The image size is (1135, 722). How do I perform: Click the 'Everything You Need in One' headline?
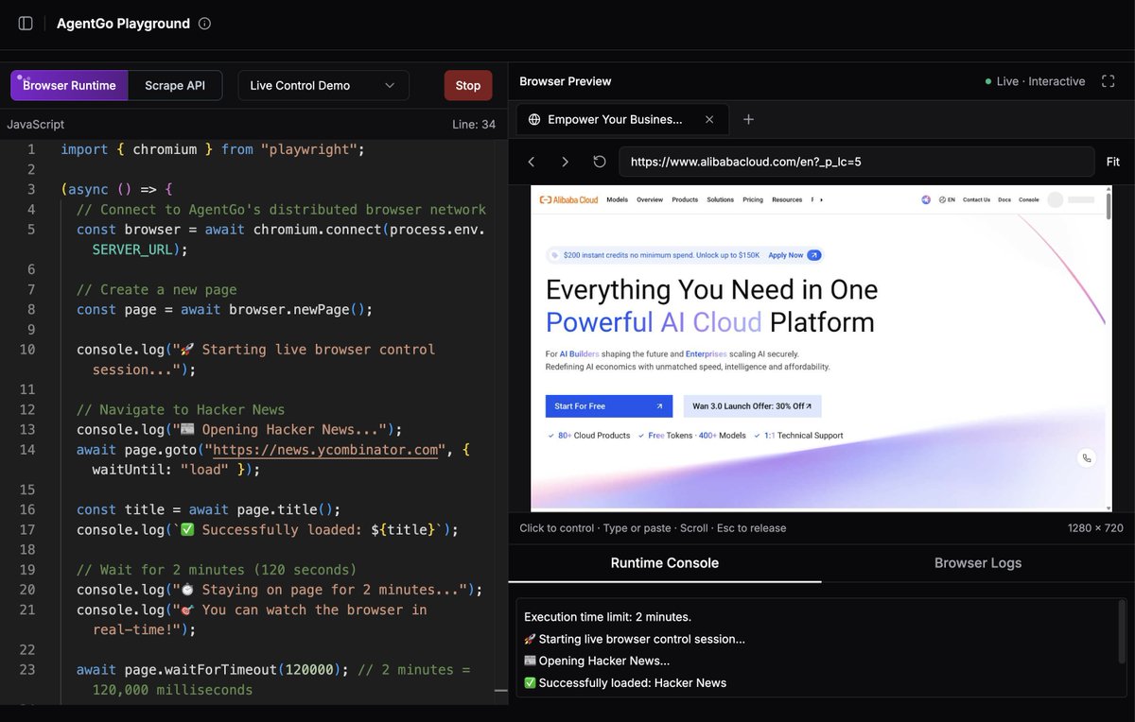tap(712, 289)
